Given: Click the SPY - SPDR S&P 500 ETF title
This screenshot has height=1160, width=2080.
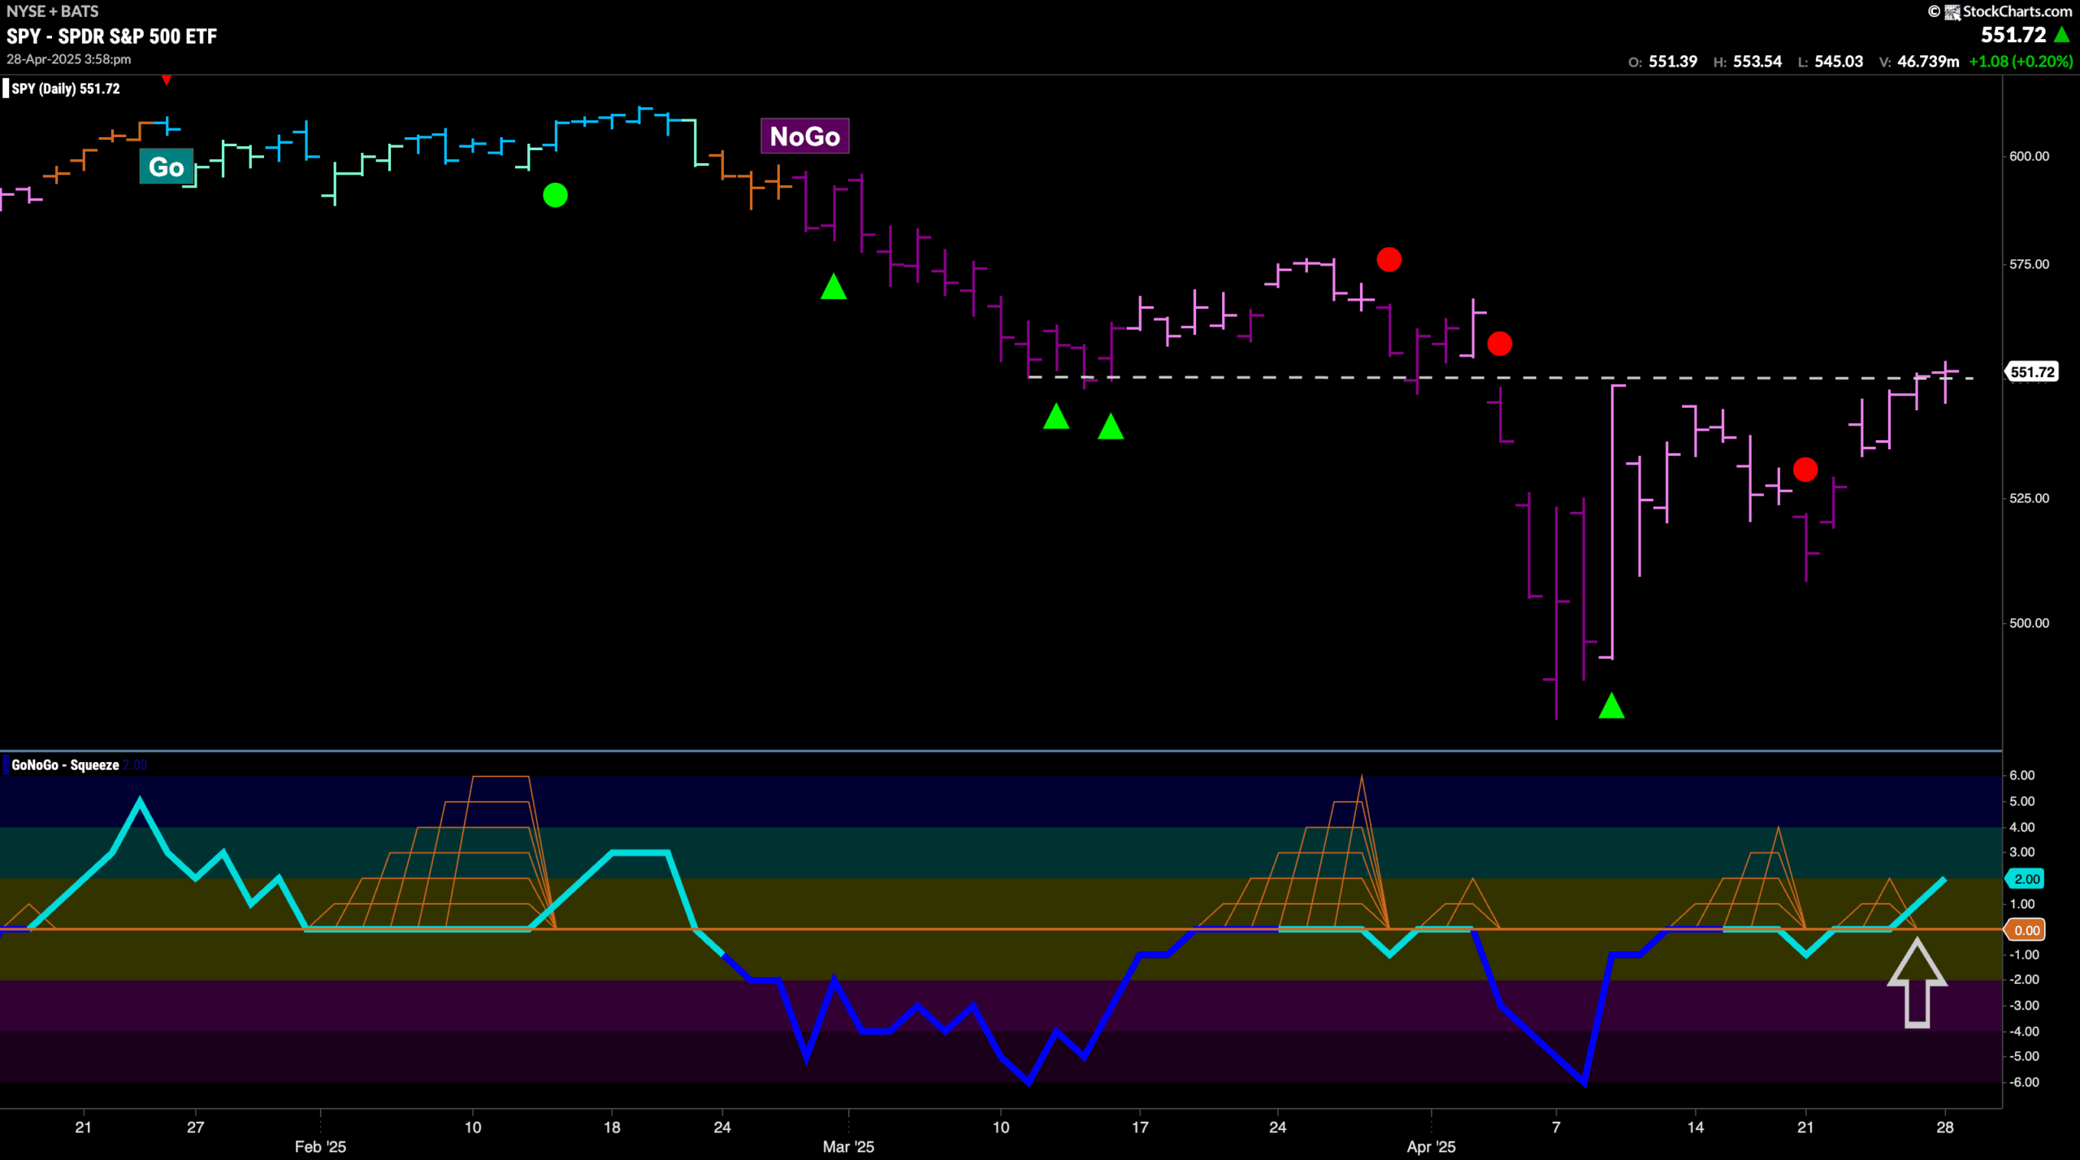Looking at the screenshot, I should (112, 36).
